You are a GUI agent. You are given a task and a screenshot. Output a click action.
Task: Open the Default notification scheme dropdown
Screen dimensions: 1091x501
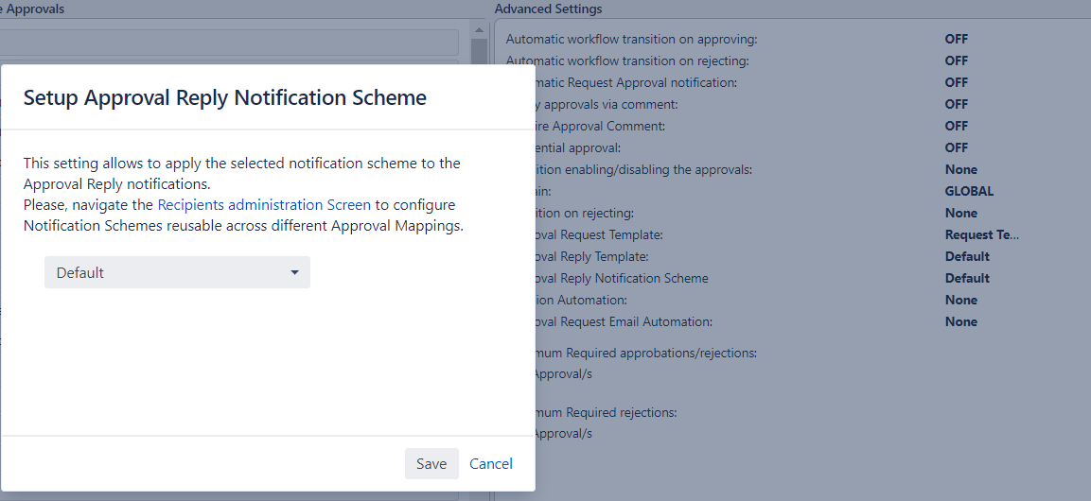coord(177,272)
